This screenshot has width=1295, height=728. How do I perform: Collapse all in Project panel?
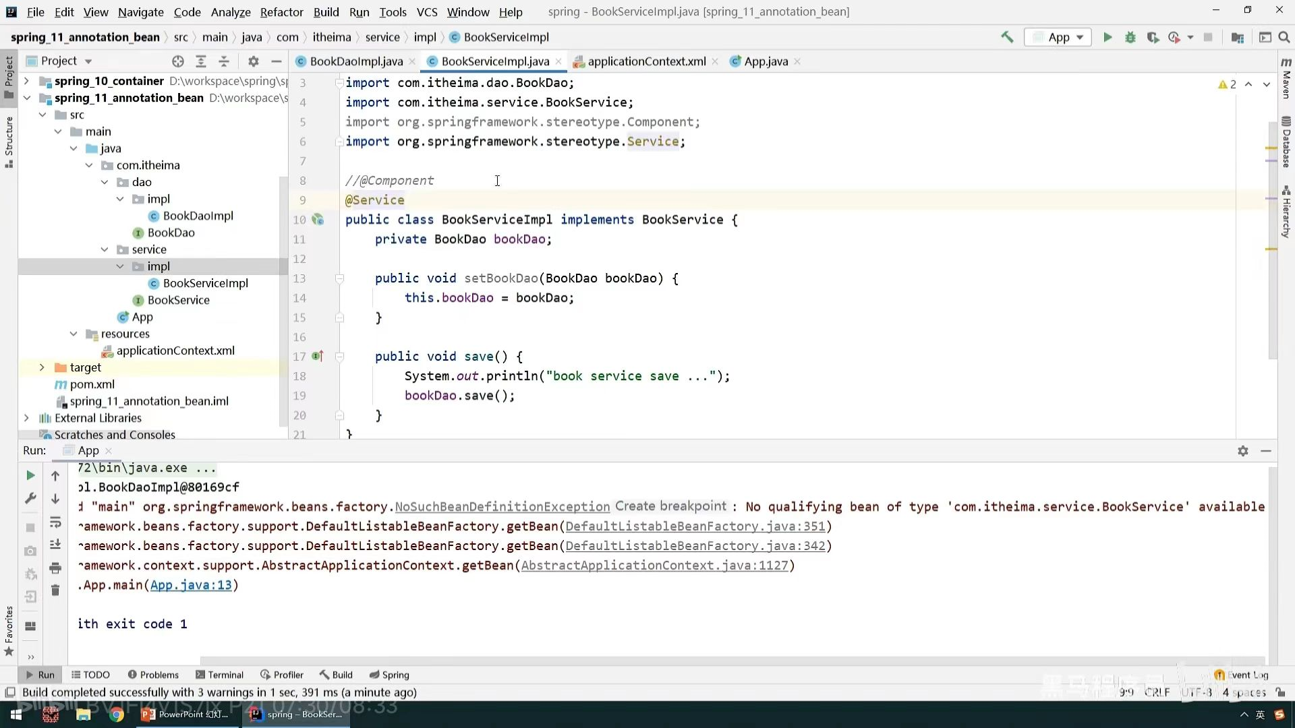click(224, 61)
